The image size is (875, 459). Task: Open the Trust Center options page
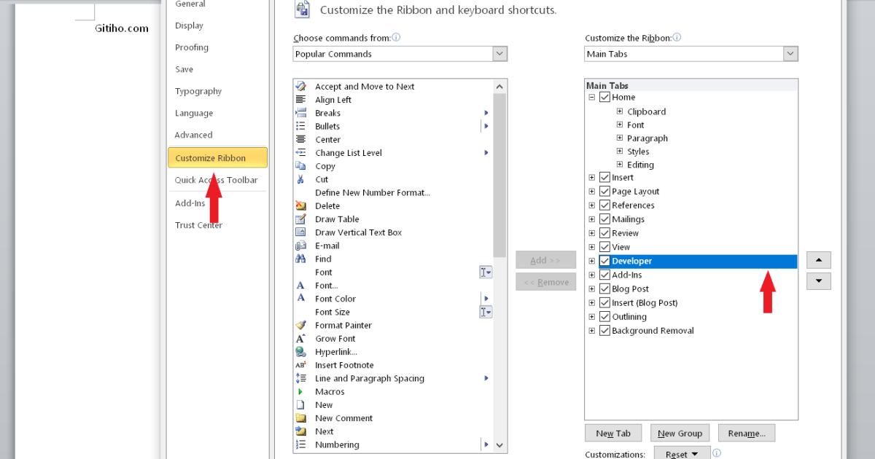[198, 225]
